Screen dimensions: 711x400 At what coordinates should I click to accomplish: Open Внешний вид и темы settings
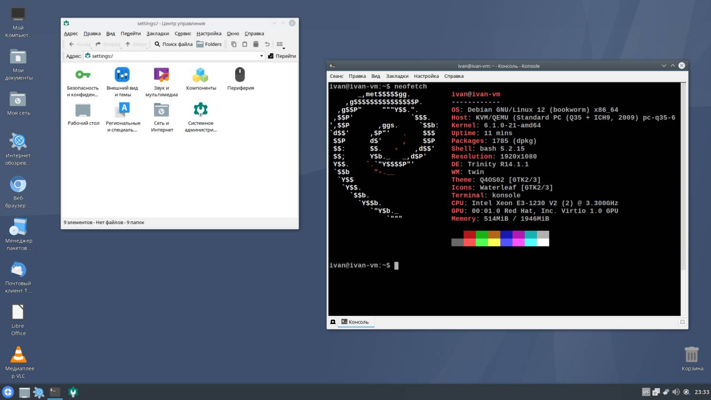tap(122, 75)
